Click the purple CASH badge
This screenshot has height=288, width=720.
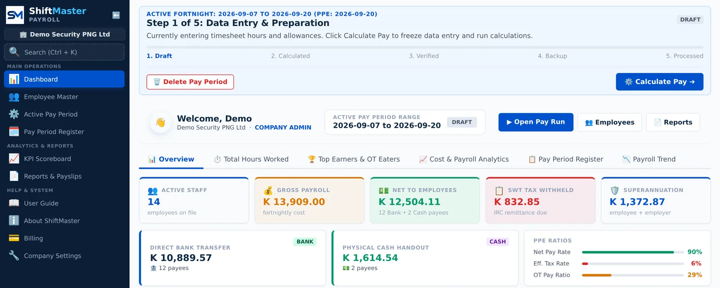[498, 242]
